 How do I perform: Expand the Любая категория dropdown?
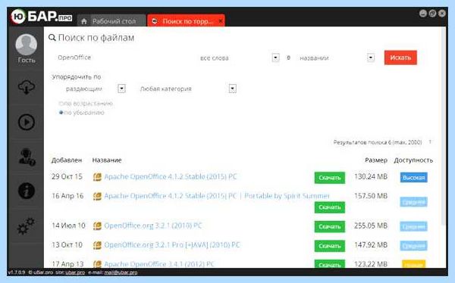click(x=233, y=89)
